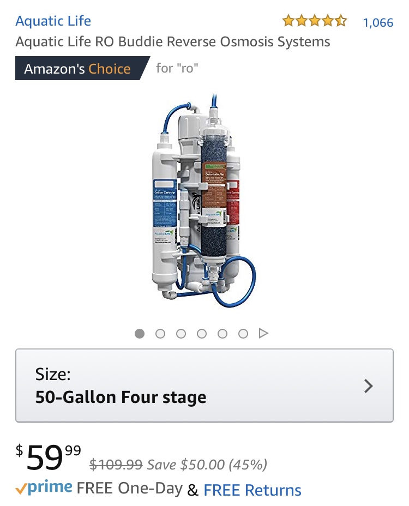Tap the struck-through $109.99 list price

point(116,465)
